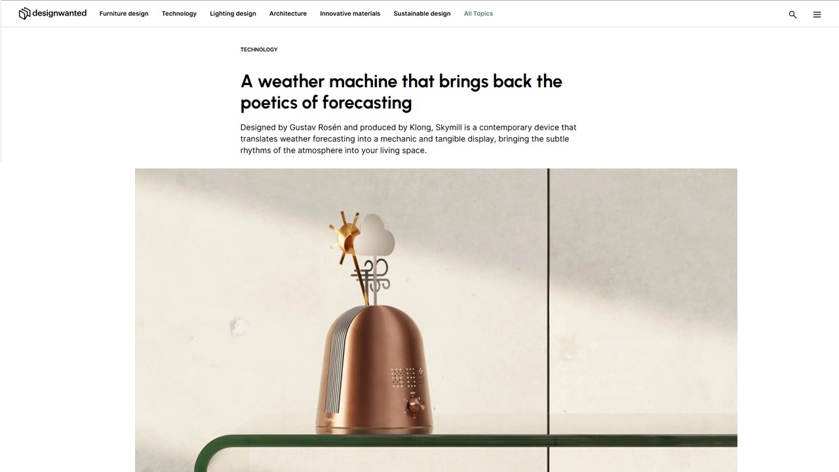Select Technology in the top navigation
Image resolution: width=839 pixels, height=472 pixels.
pos(179,14)
